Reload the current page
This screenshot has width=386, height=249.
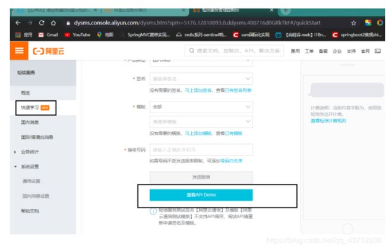tap(42, 23)
